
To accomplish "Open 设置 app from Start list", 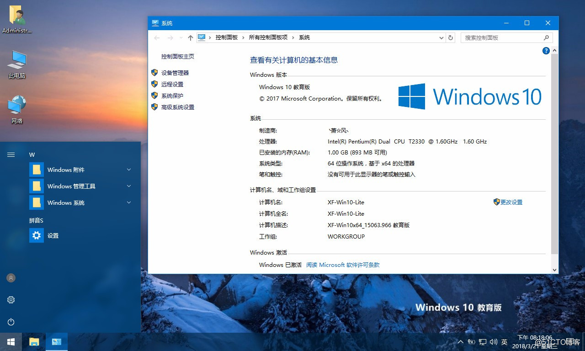I will tap(83, 235).
